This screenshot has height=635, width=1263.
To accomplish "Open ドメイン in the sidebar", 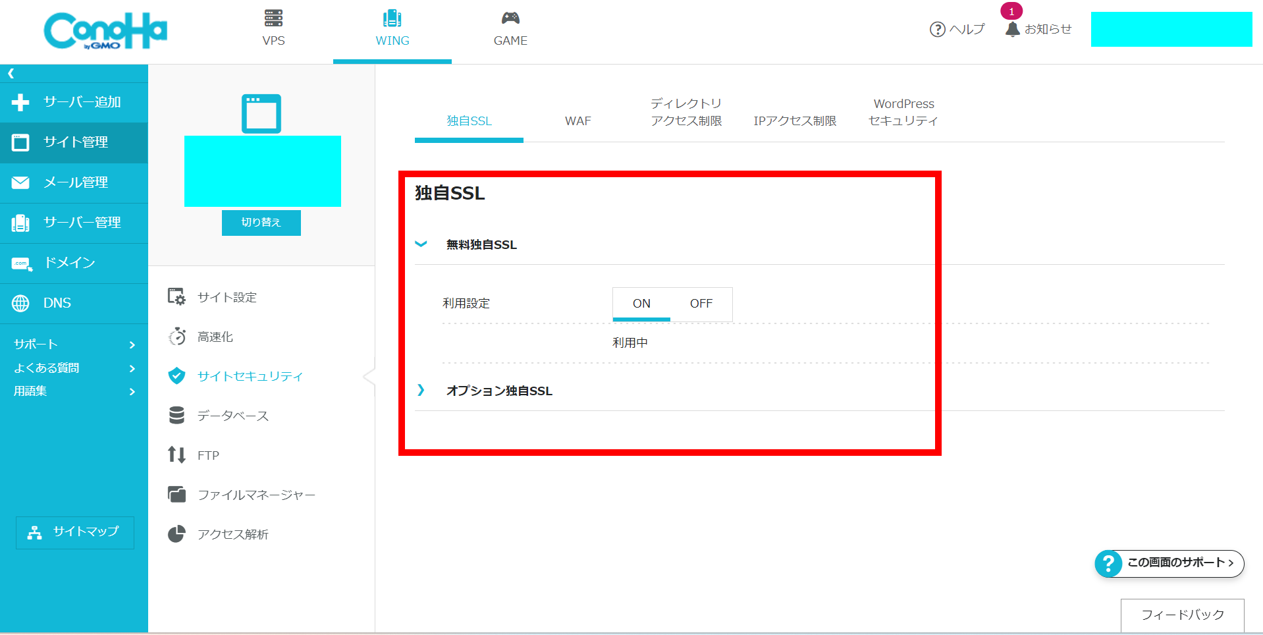I will [x=74, y=263].
